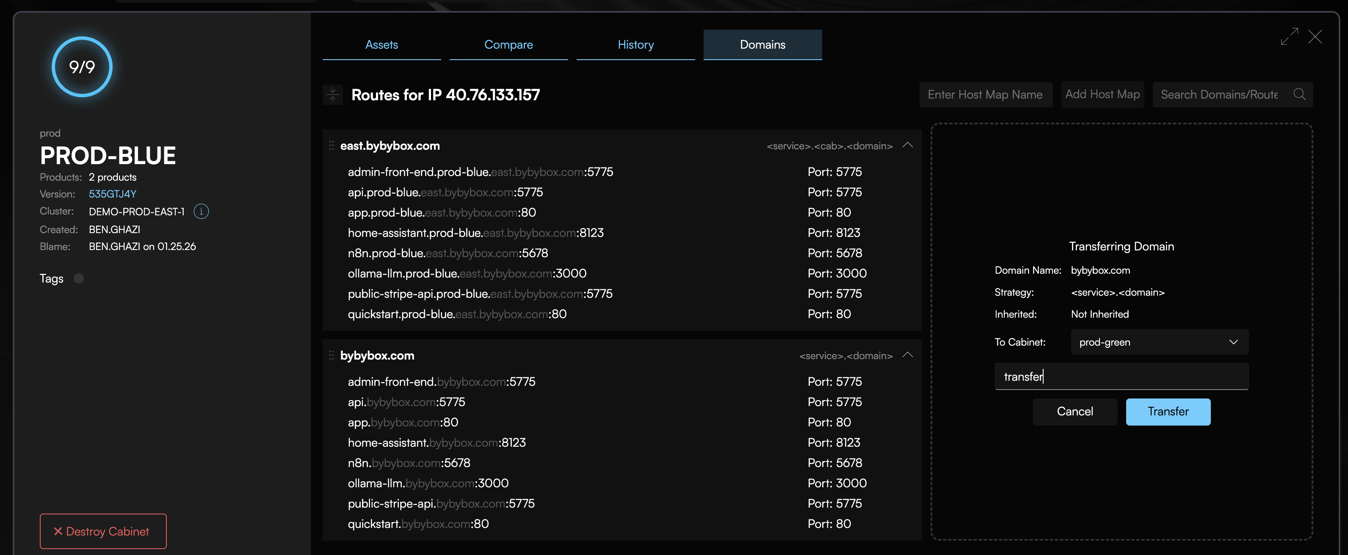Open version link 535GTJ4Y

pyautogui.click(x=113, y=194)
